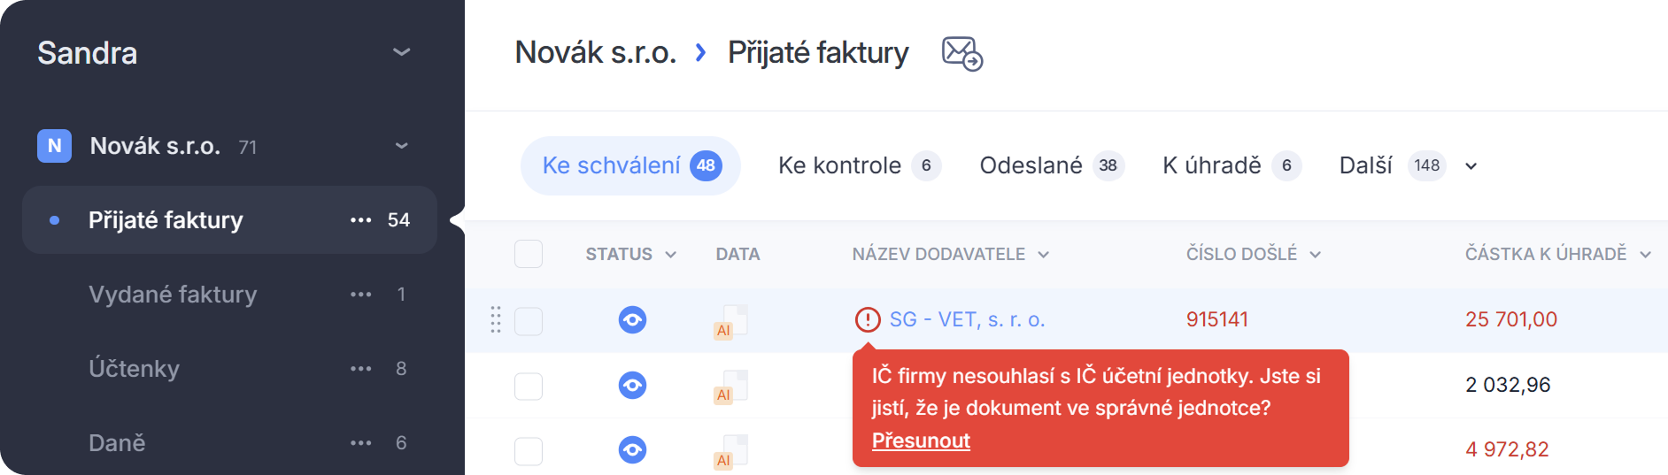Click the drag handle on SG - VET row
Image resolution: width=1668 pixels, height=475 pixels.
(x=496, y=319)
